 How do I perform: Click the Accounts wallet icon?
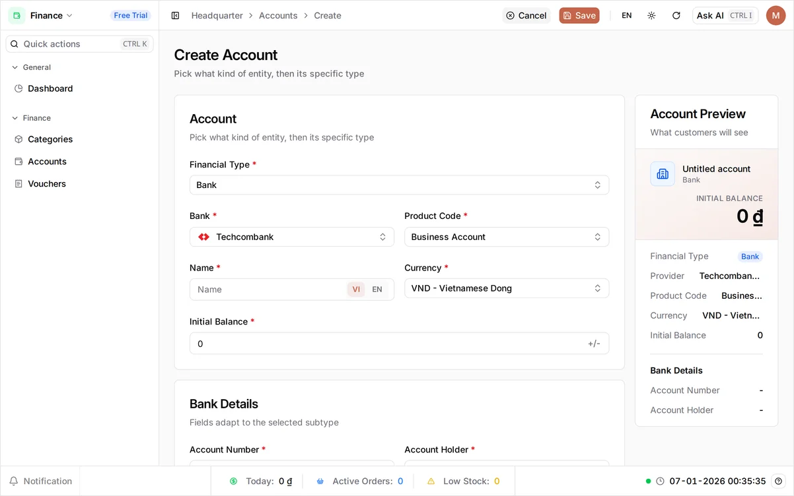18,162
